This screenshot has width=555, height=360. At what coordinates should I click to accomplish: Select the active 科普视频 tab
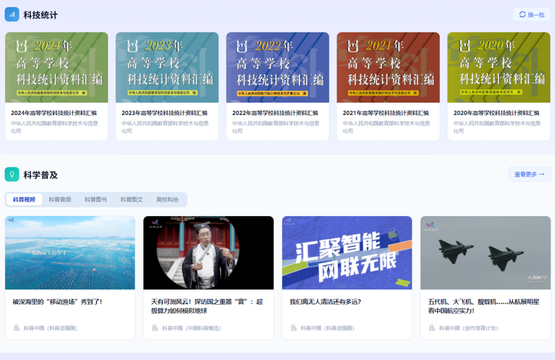tap(24, 199)
